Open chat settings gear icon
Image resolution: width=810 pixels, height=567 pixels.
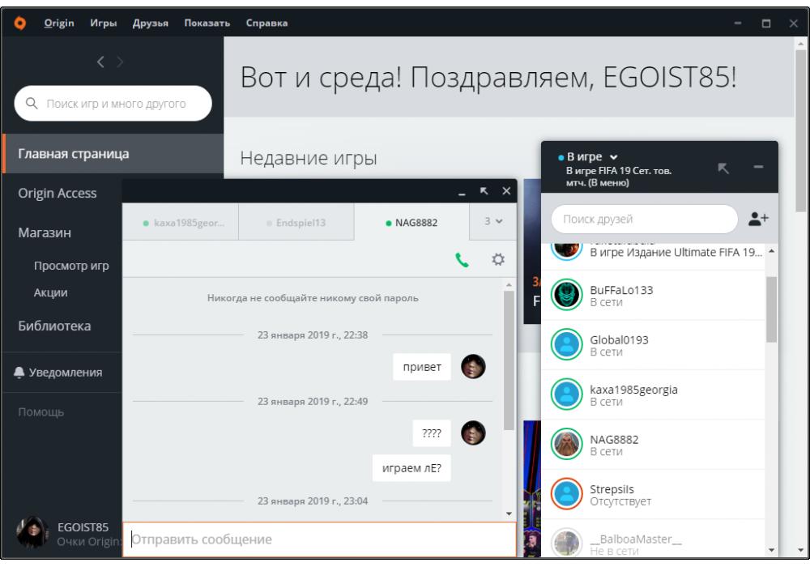[498, 260]
